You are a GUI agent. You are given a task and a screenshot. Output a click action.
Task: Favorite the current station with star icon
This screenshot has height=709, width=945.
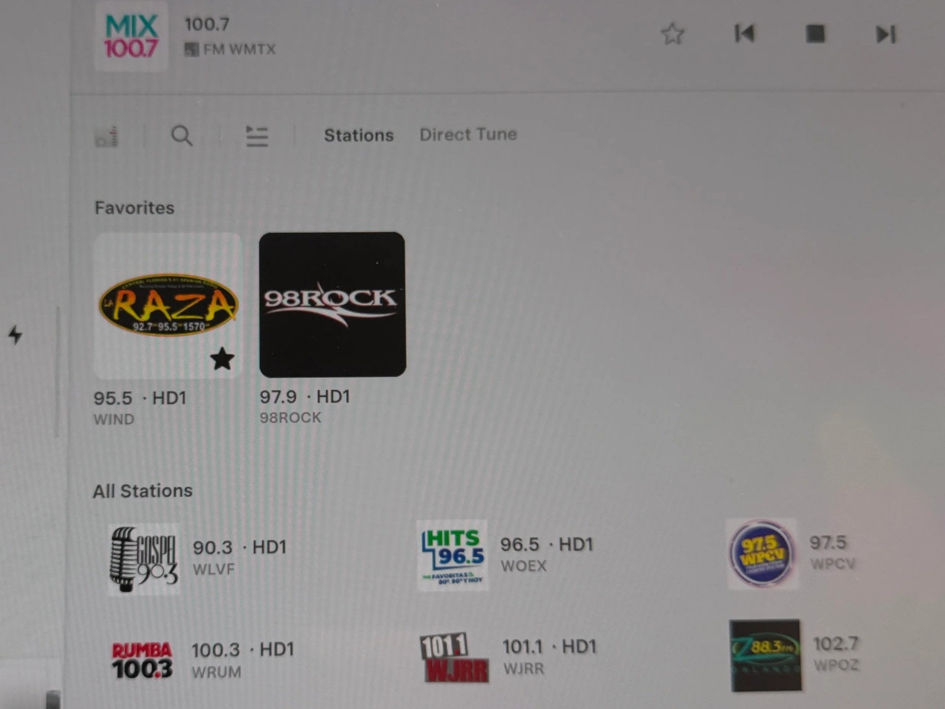click(x=672, y=34)
